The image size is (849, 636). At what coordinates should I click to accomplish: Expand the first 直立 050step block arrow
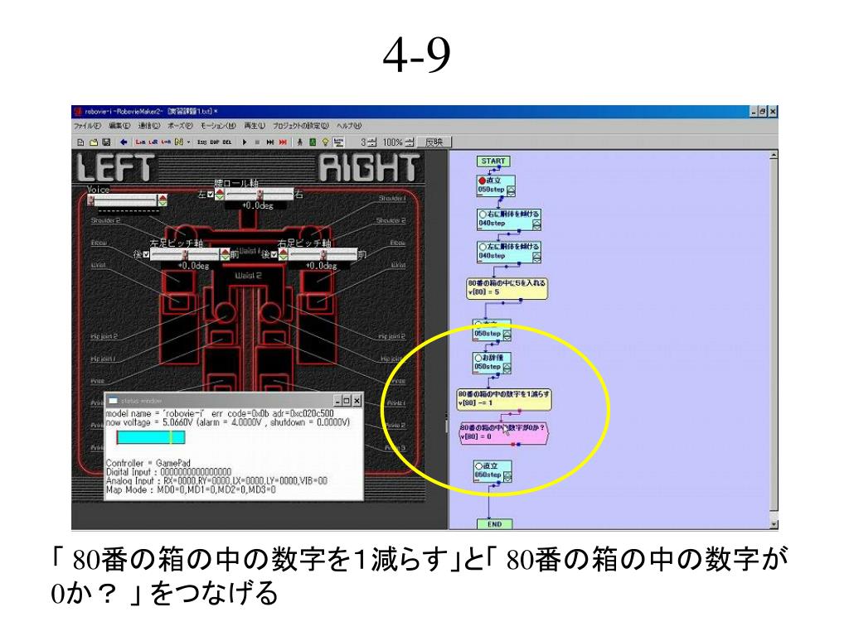click(x=510, y=191)
